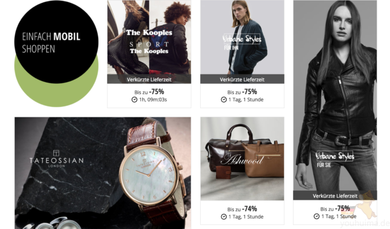Click the Einfach Mobil Shoppen black circle

56,41
